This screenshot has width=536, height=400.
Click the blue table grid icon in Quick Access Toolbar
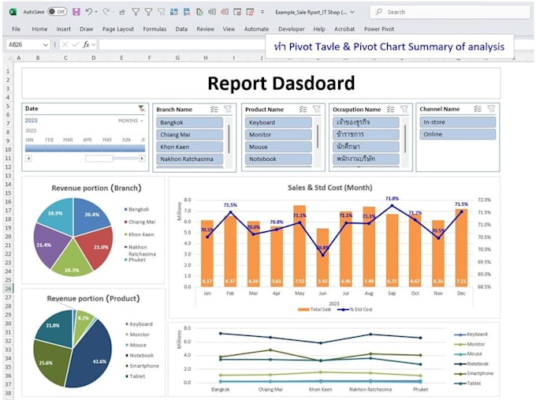(x=173, y=12)
